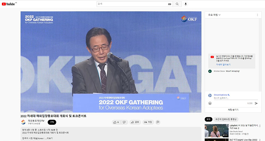Viewport: 265px width, 141px height.
Task: Click the chat message input box
Action: (236, 98)
